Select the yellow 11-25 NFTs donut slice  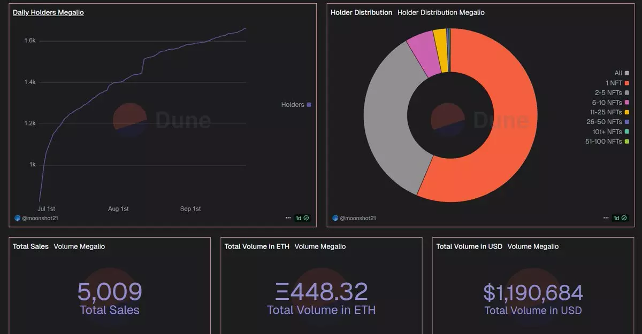[x=441, y=51]
